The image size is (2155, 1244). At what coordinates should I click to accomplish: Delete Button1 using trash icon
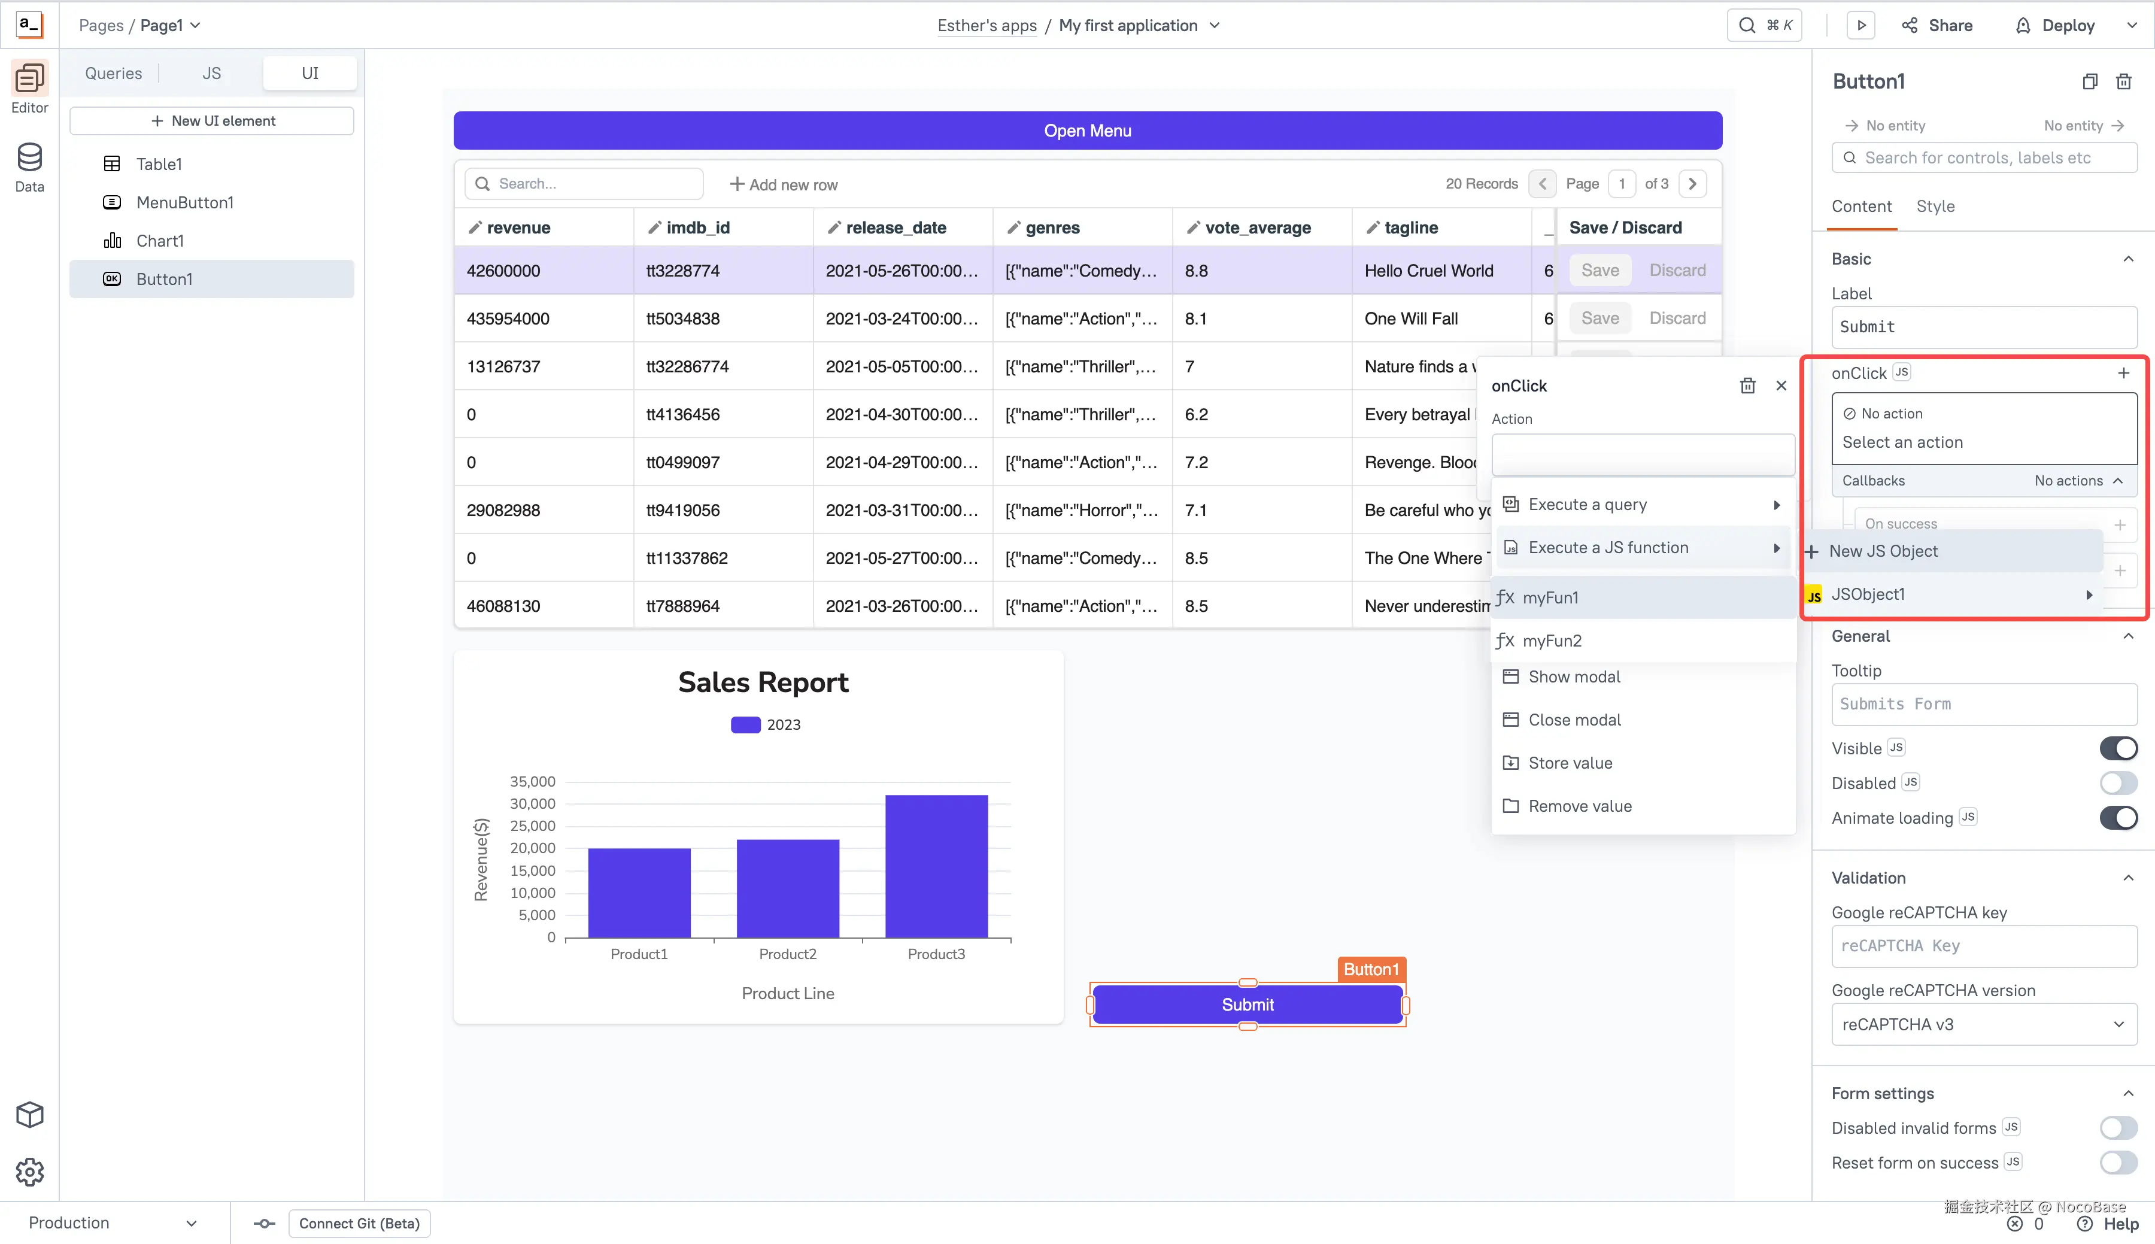pyautogui.click(x=2123, y=82)
